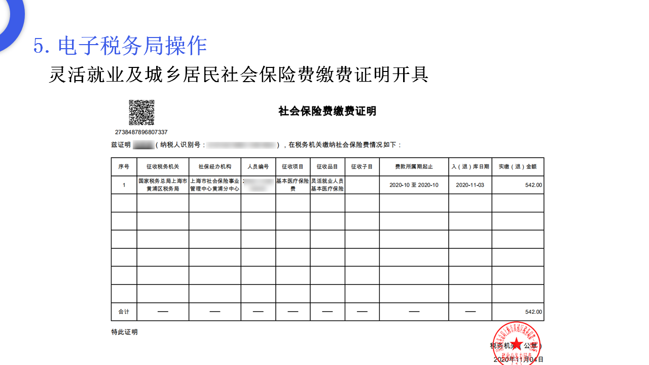Image resolution: width=649 pixels, height=365 pixels.
Task: Click the 序号 column header
Action: click(x=124, y=167)
